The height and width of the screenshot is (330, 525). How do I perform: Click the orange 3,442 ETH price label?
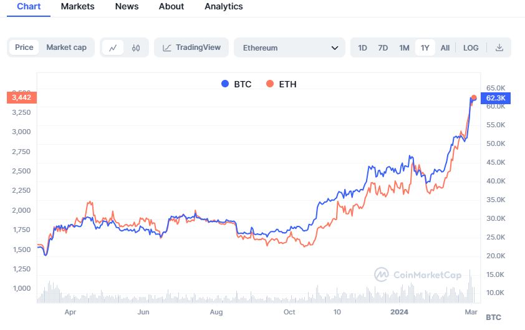[x=22, y=97]
